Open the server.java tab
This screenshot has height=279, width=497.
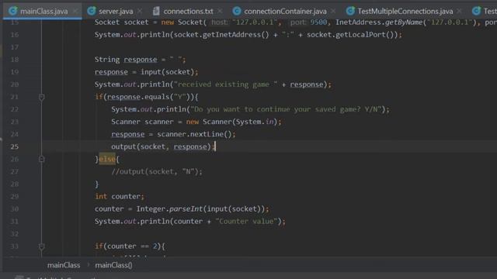116,12
